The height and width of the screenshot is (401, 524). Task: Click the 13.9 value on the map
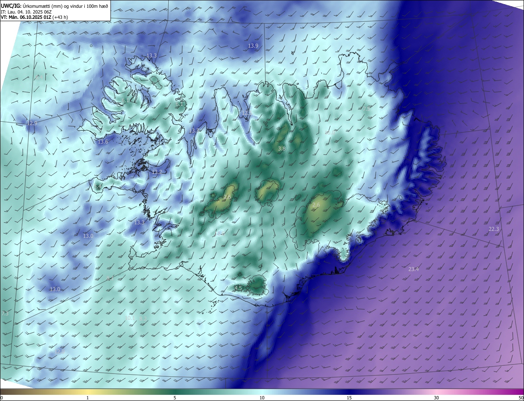(253, 46)
